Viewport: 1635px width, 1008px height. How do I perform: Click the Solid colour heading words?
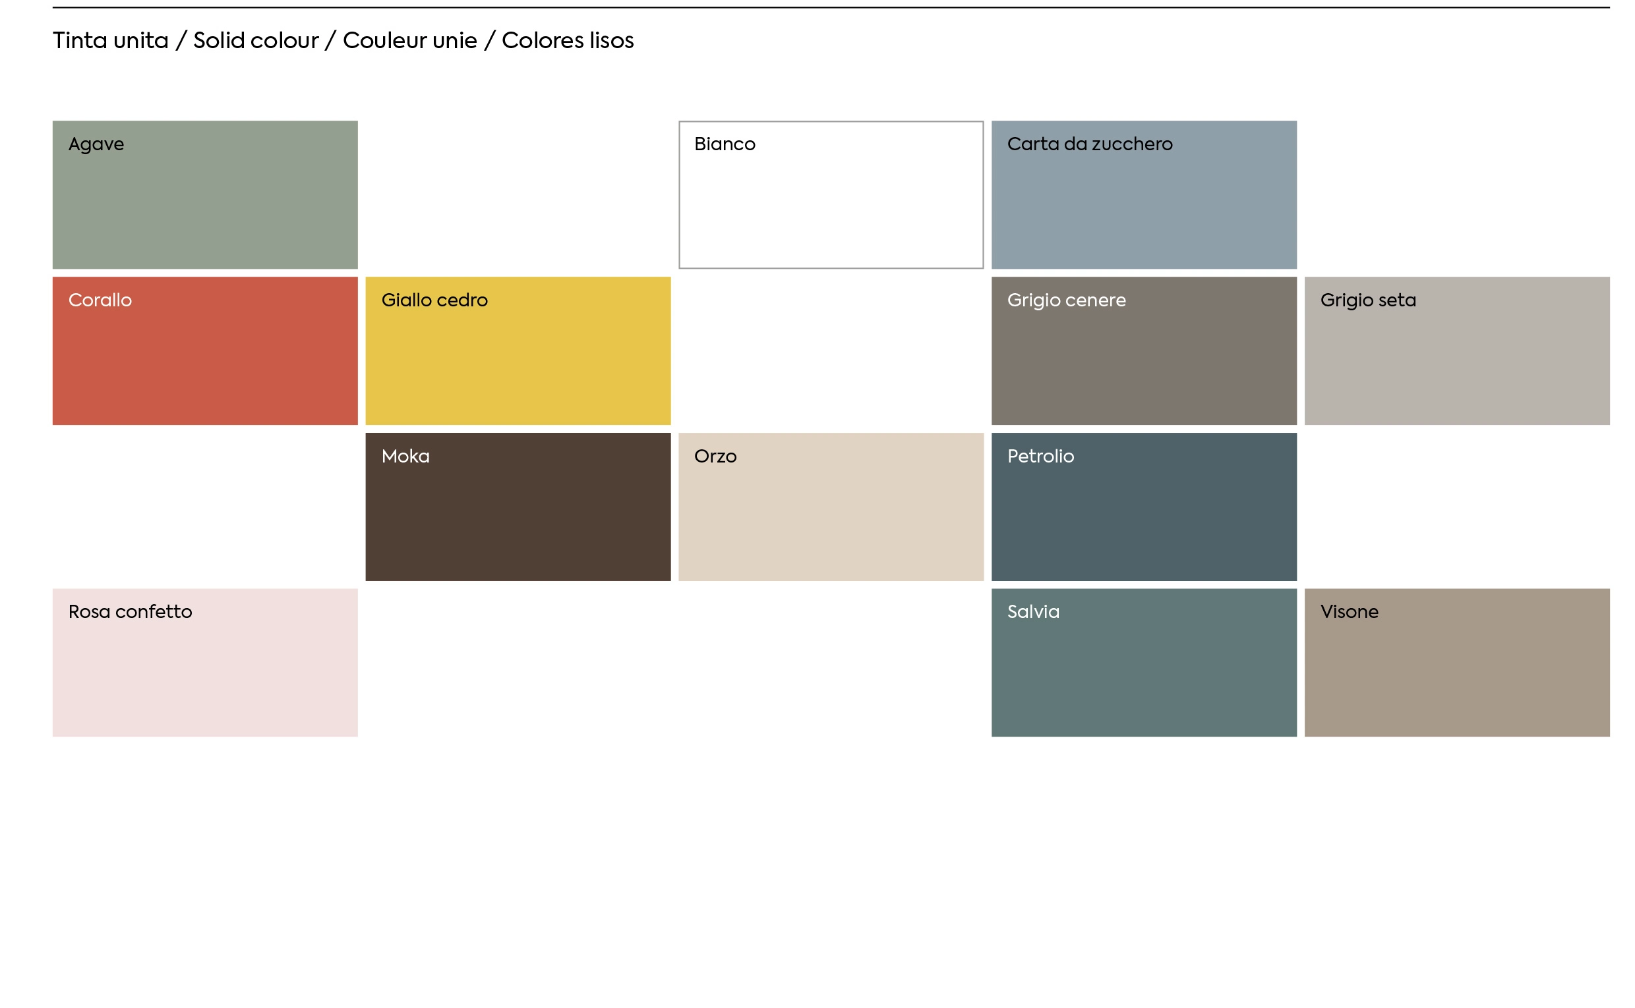256,41
